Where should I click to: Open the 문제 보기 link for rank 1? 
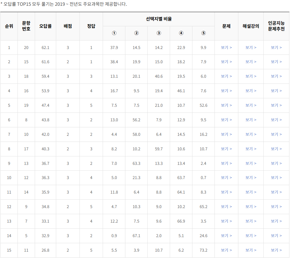226,47
